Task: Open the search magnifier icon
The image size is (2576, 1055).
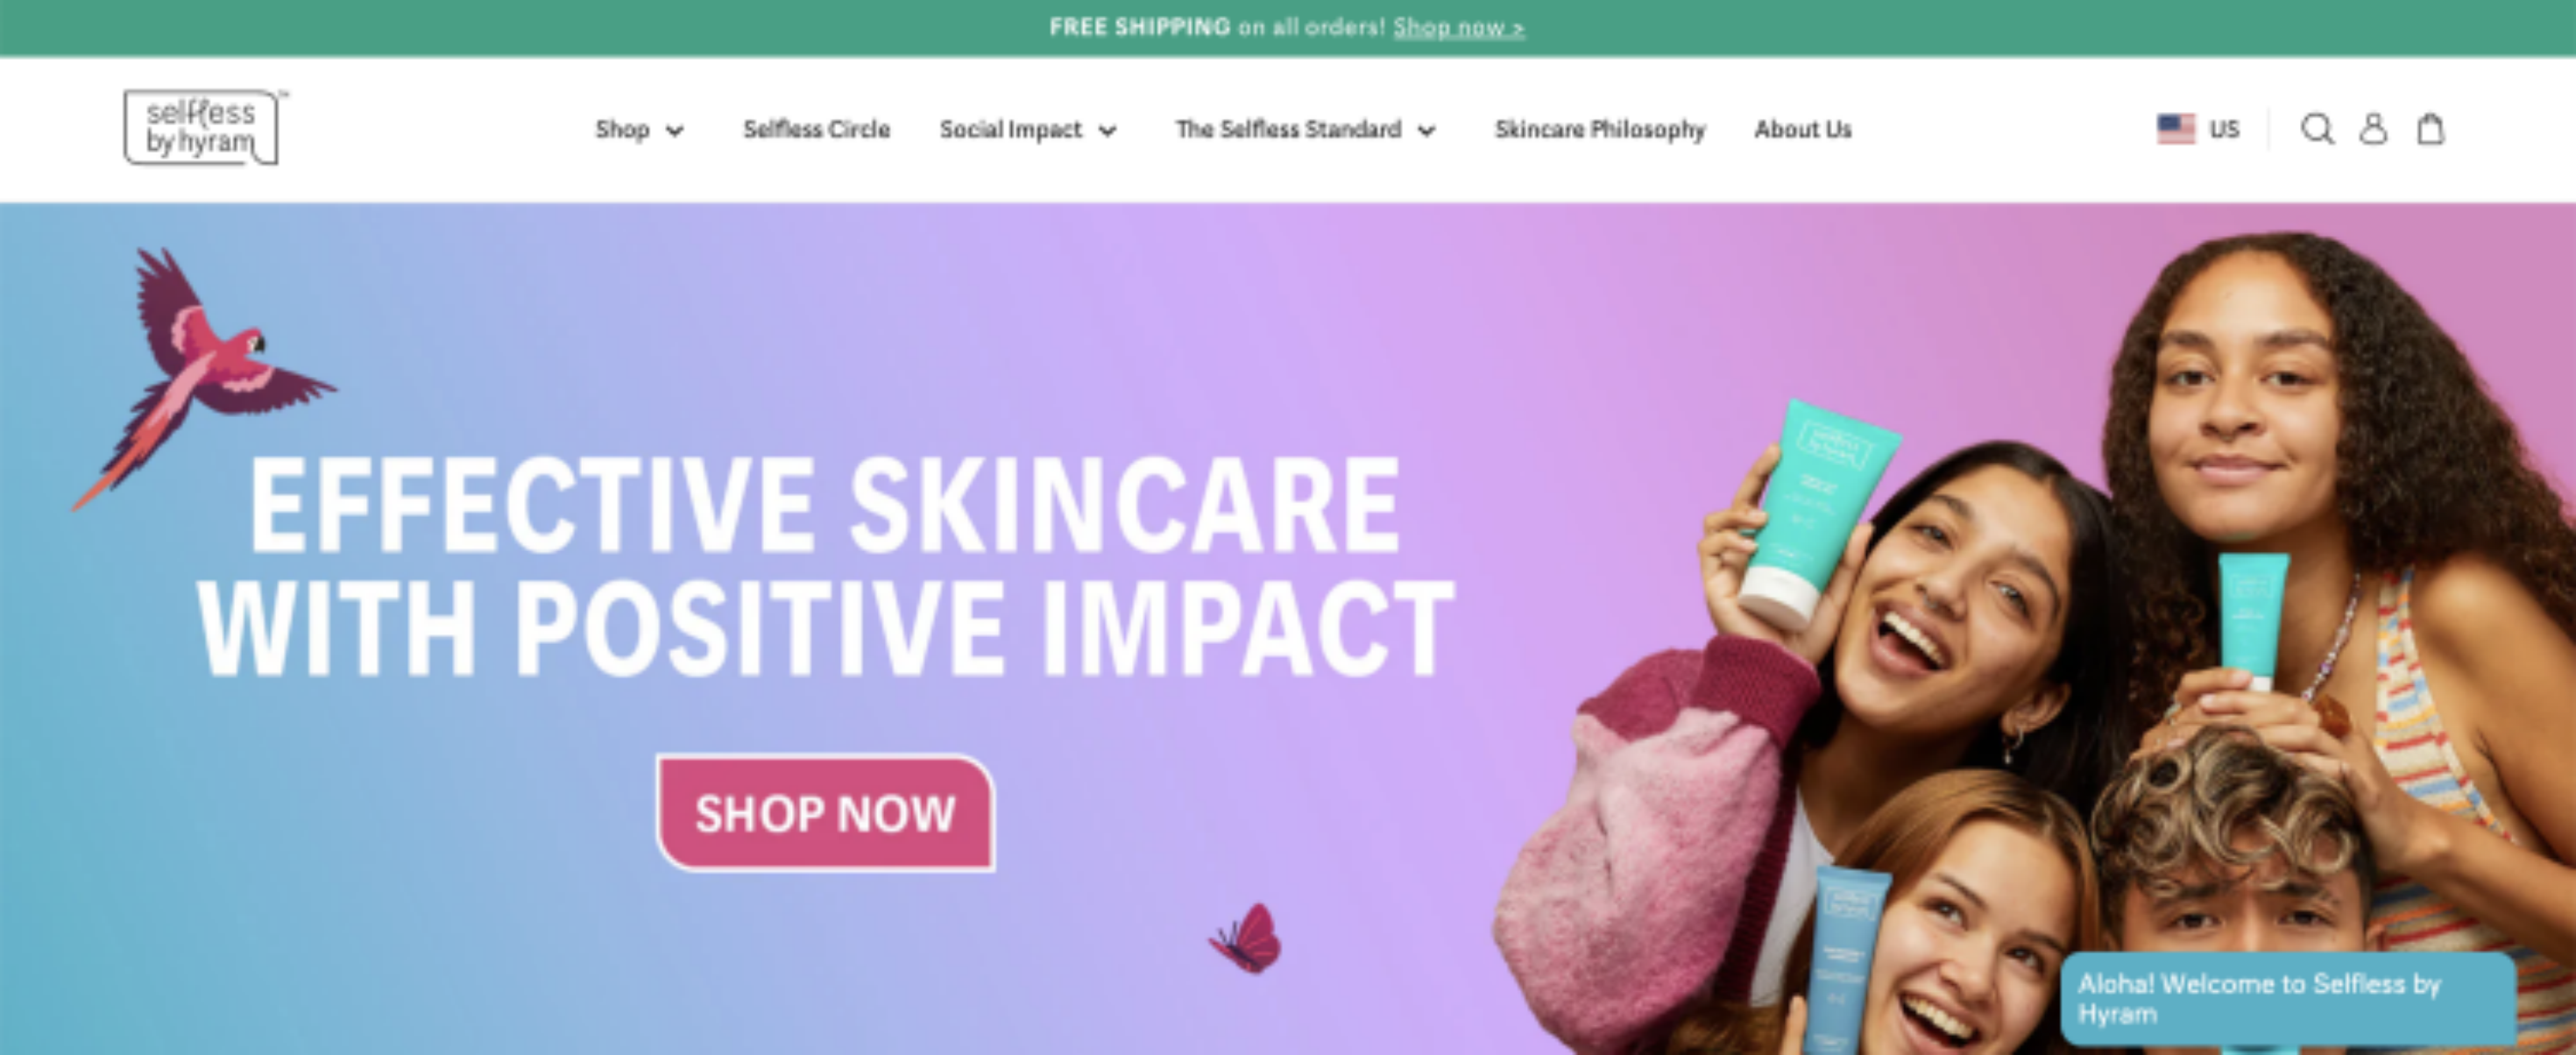Action: (x=2316, y=129)
